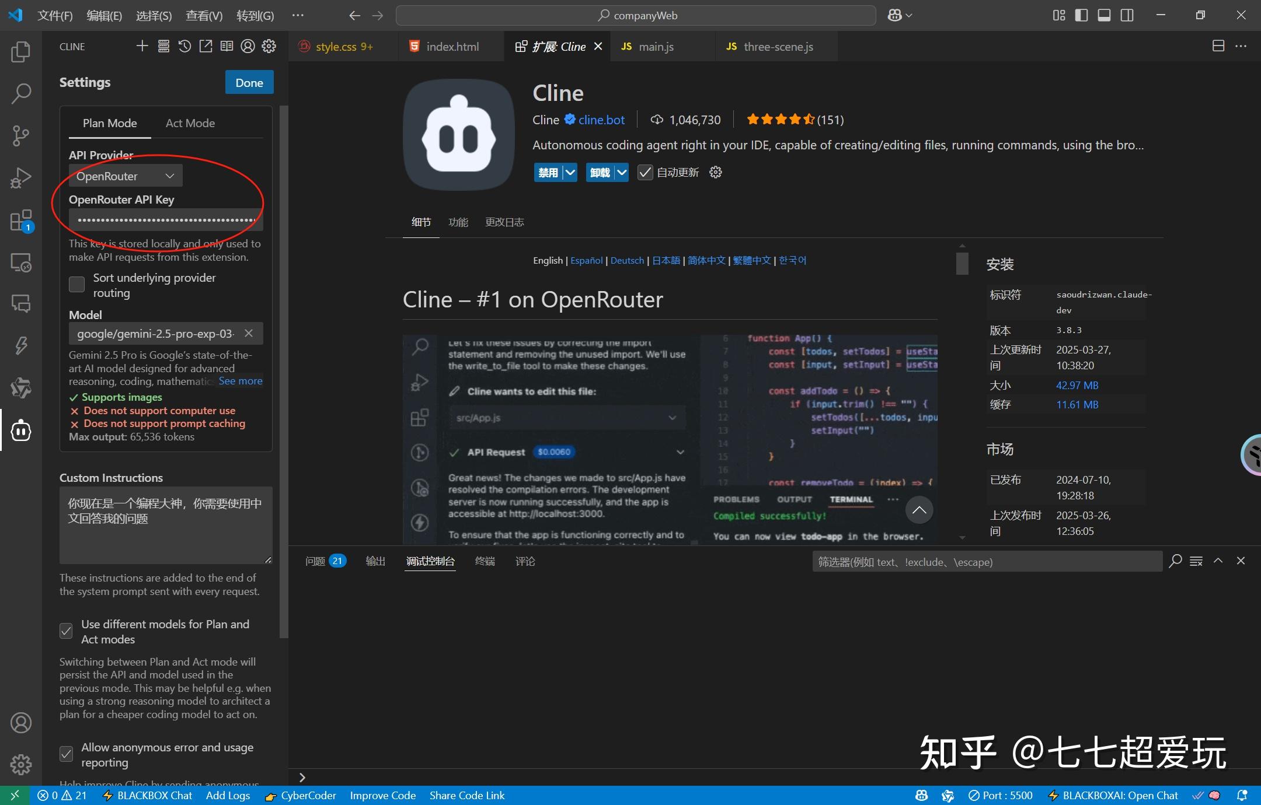Open the Cline robot icon in activity bar
The image size is (1261, 805).
[21, 430]
